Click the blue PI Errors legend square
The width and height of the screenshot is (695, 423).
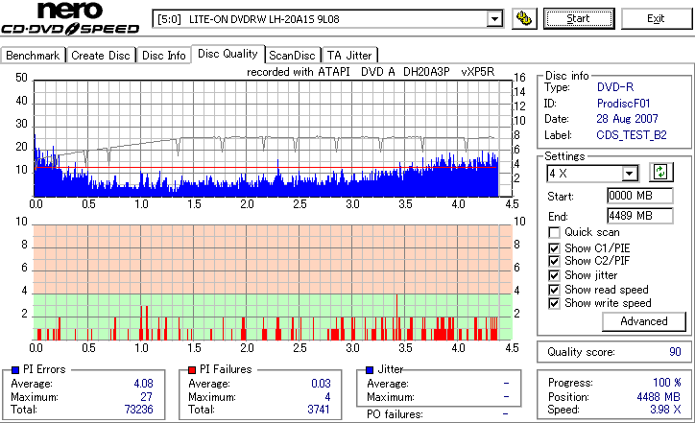point(15,370)
